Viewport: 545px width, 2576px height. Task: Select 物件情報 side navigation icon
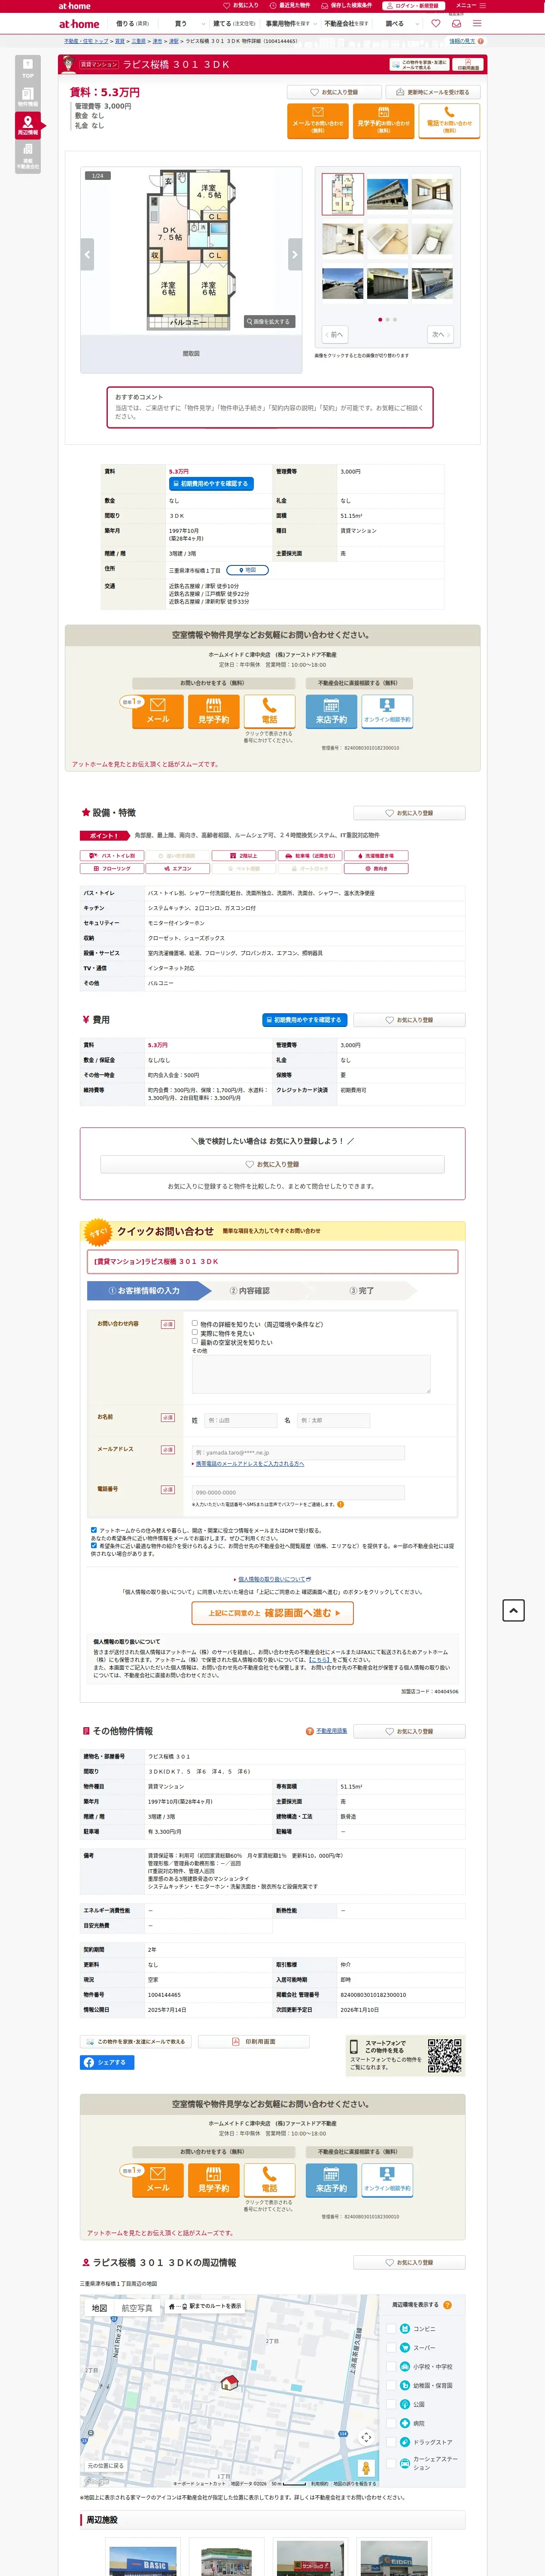[27, 97]
